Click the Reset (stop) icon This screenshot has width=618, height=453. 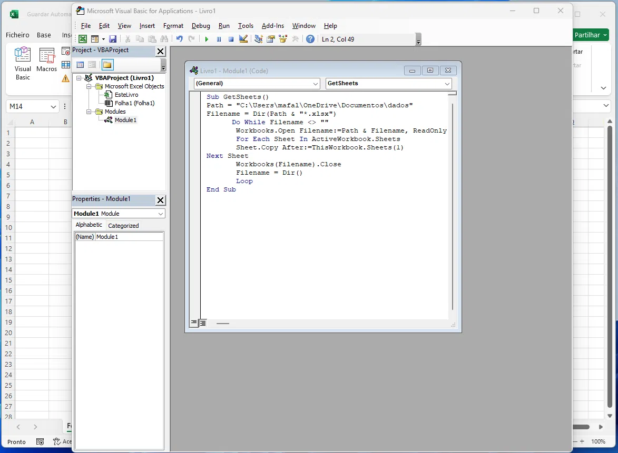(x=231, y=39)
